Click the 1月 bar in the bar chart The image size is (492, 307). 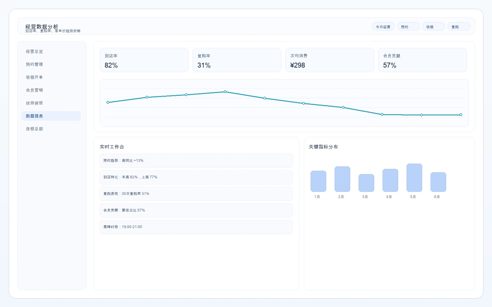click(318, 181)
